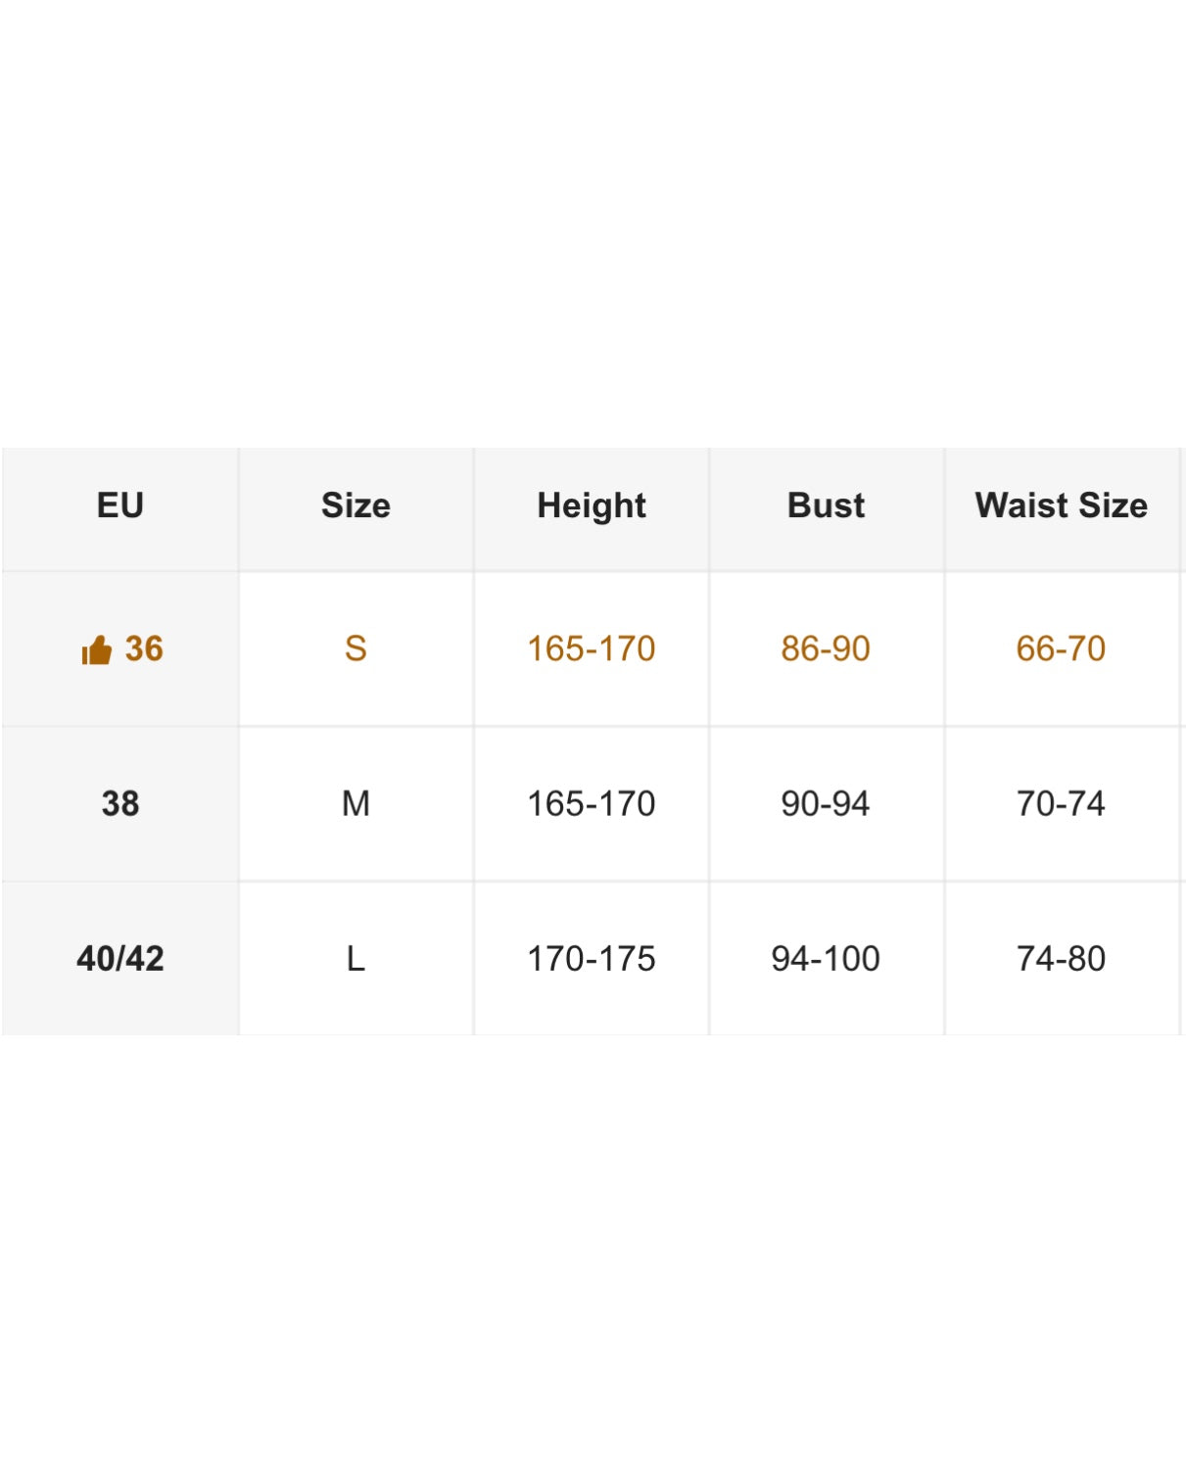
Task: Click the L size cell
Action: click(356, 958)
